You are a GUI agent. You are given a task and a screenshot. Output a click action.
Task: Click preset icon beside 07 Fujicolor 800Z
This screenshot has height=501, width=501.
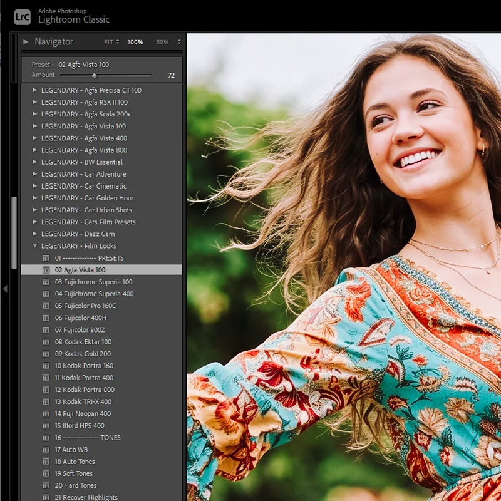pyautogui.click(x=46, y=330)
